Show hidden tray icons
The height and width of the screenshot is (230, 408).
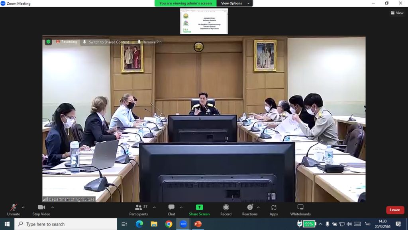coord(321,224)
